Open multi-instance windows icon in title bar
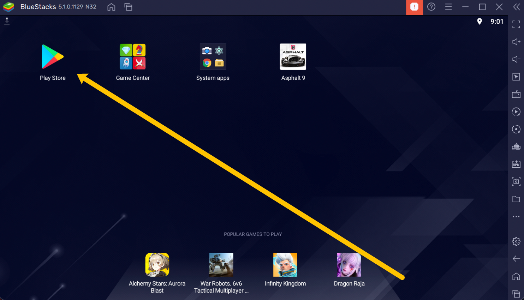The image size is (524, 300). 128,7
